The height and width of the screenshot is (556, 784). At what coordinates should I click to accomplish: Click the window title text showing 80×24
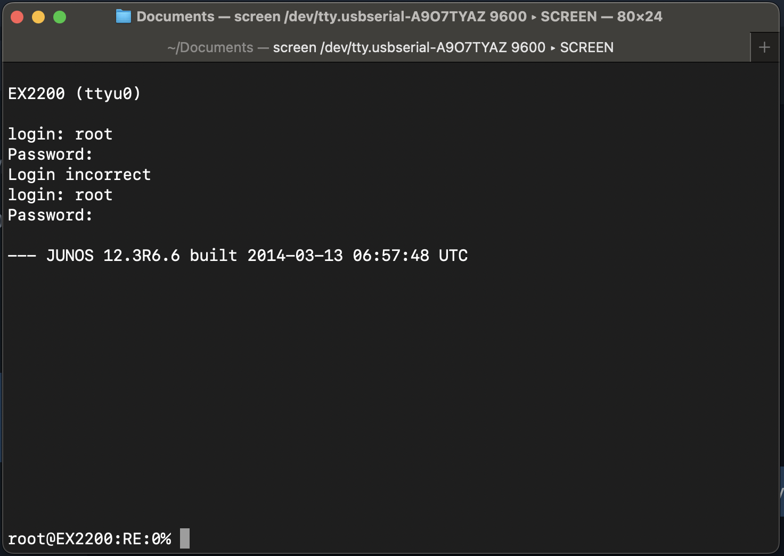[x=640, y=17]
